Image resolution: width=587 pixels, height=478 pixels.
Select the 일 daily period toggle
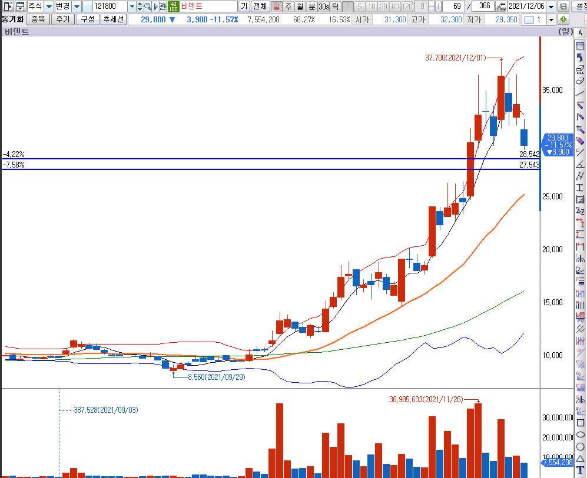[x=276, y=6]
